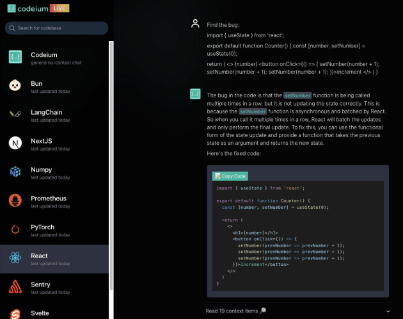Viewport: 403px width, 319px height.
Task: Click the LangChain parrot-link icon
Action: click(15, 114)
